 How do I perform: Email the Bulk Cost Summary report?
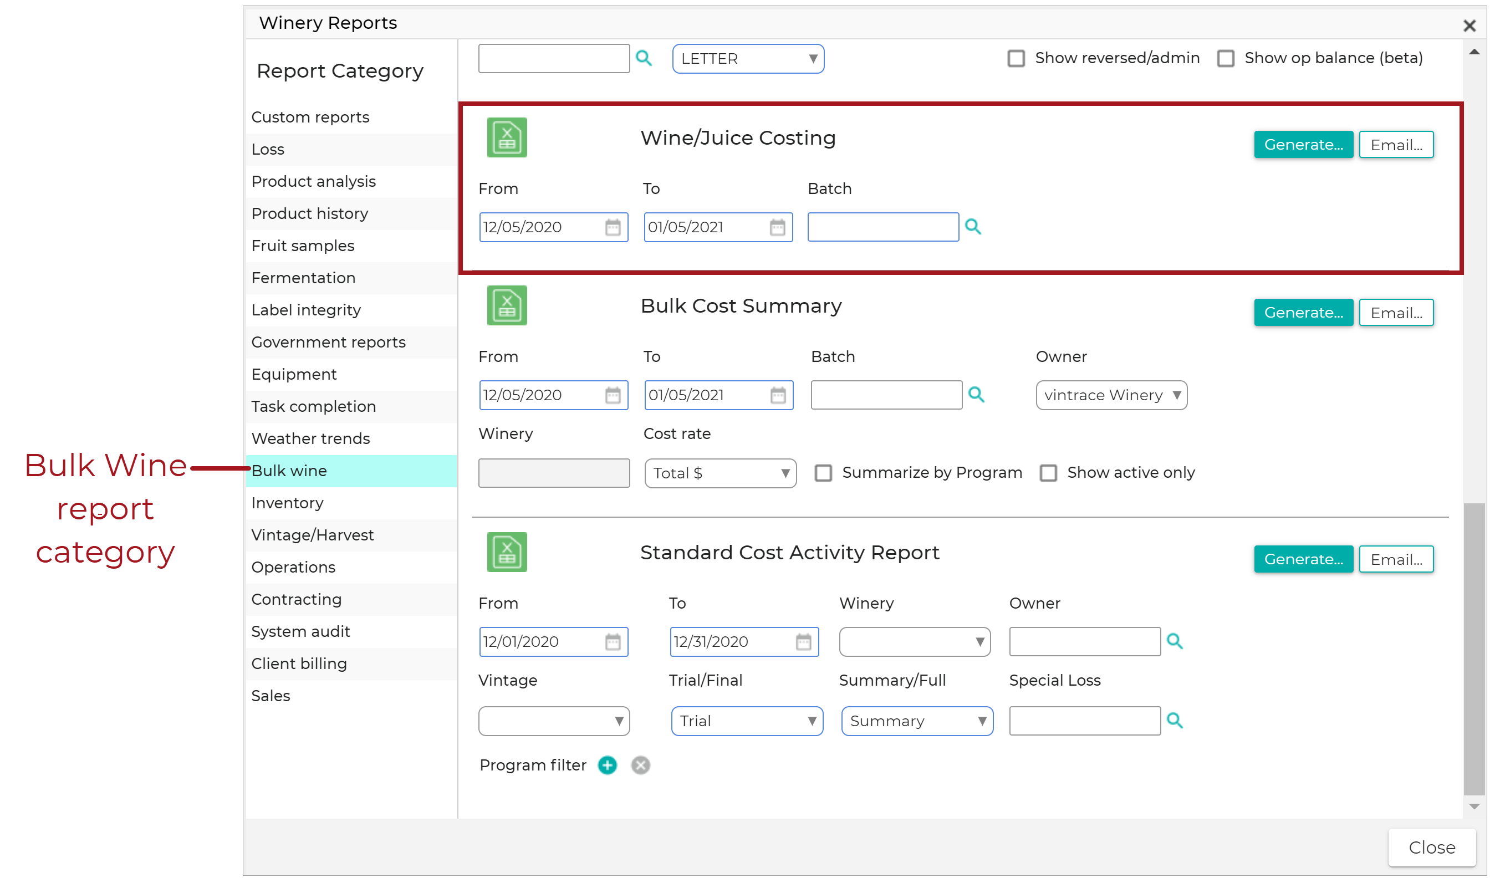[1396, 313]
